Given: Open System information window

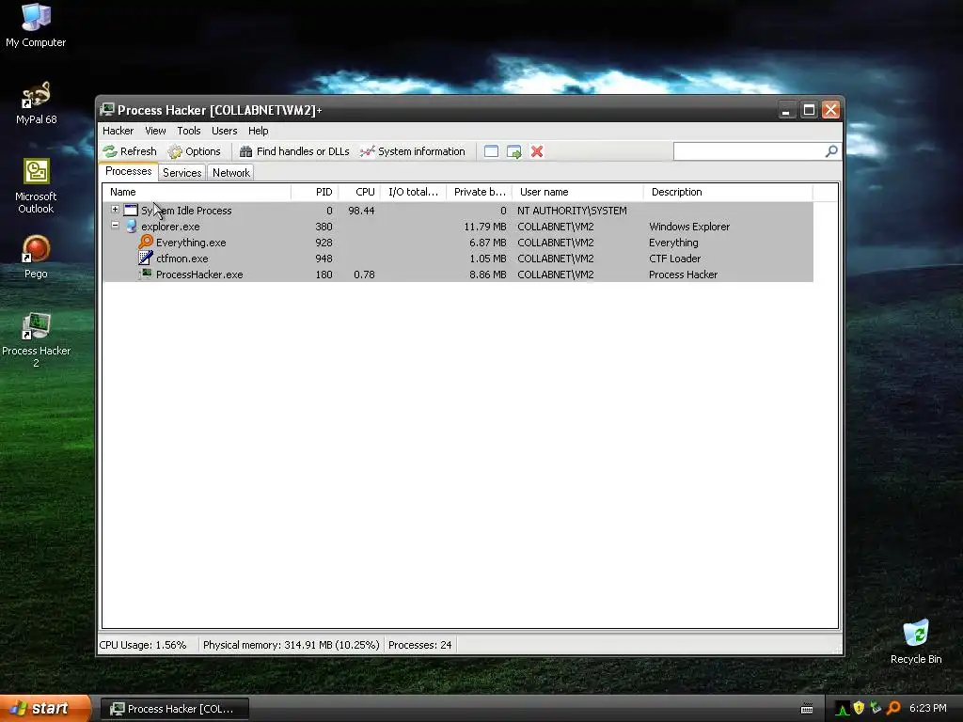Looking at the screenshot, I should pos(413,151).
